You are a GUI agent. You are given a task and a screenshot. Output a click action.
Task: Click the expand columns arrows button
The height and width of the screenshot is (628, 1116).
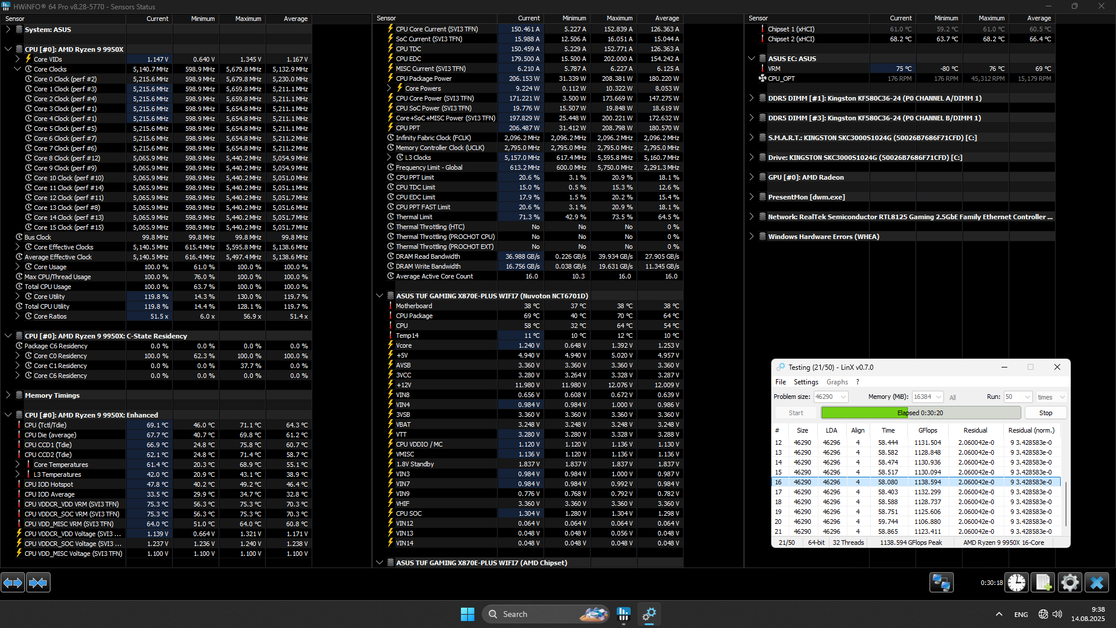coord(13,583)
